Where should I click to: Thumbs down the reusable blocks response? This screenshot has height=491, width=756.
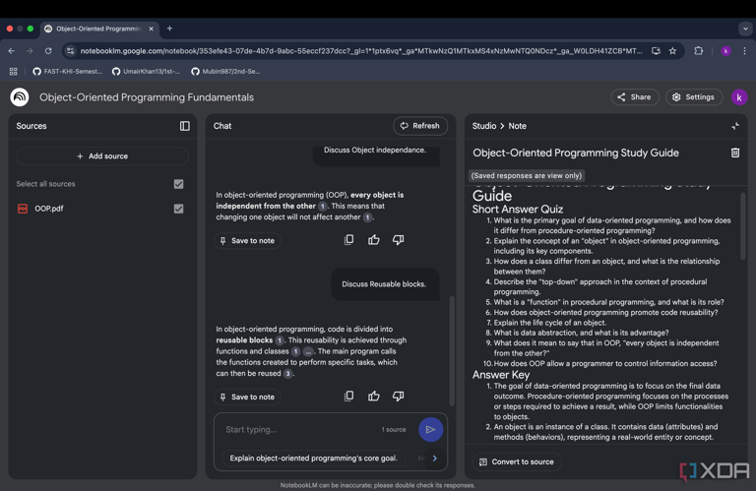(398, 397)
